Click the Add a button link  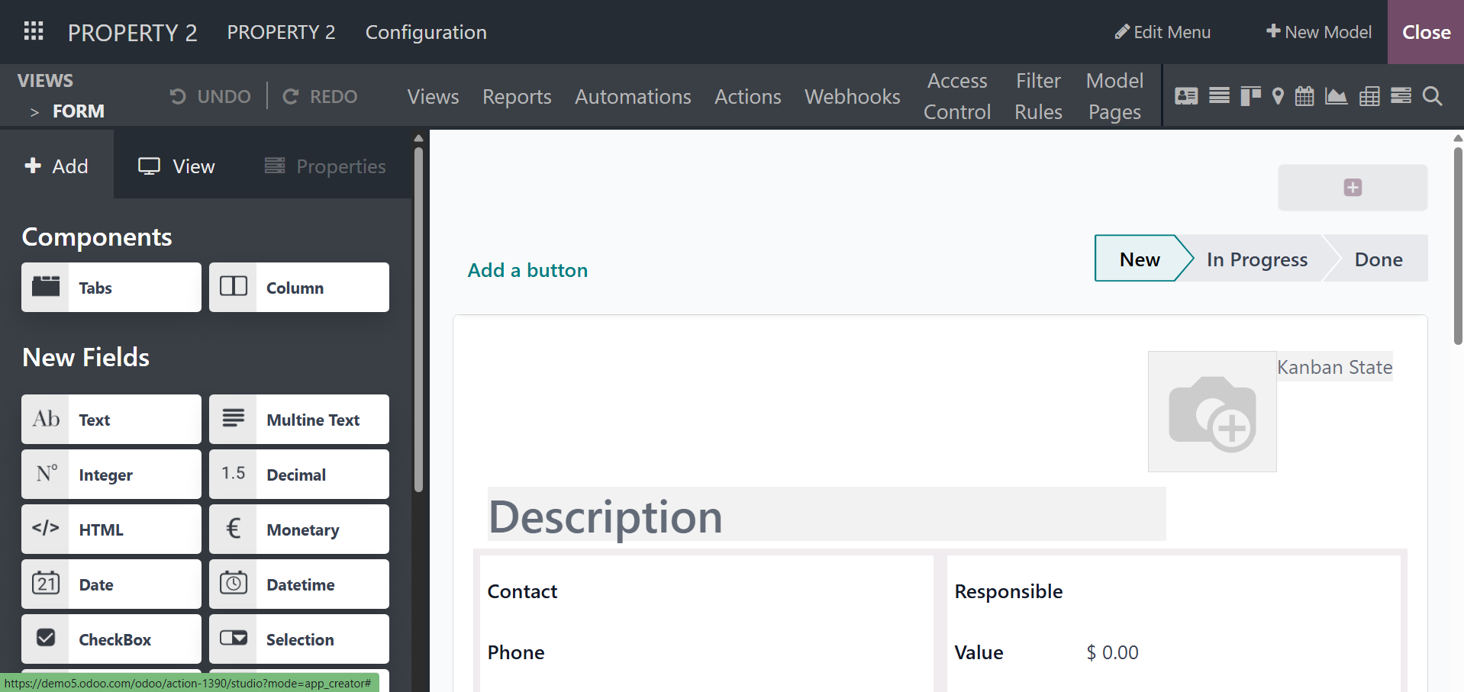[x=527, y=270]
